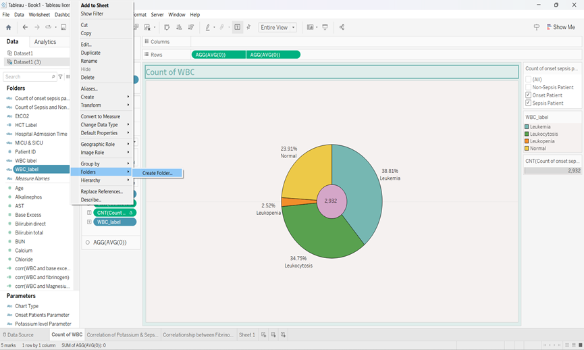Click the Show Me button
Viewport: 584px width, 350px height.
(560, 27)
